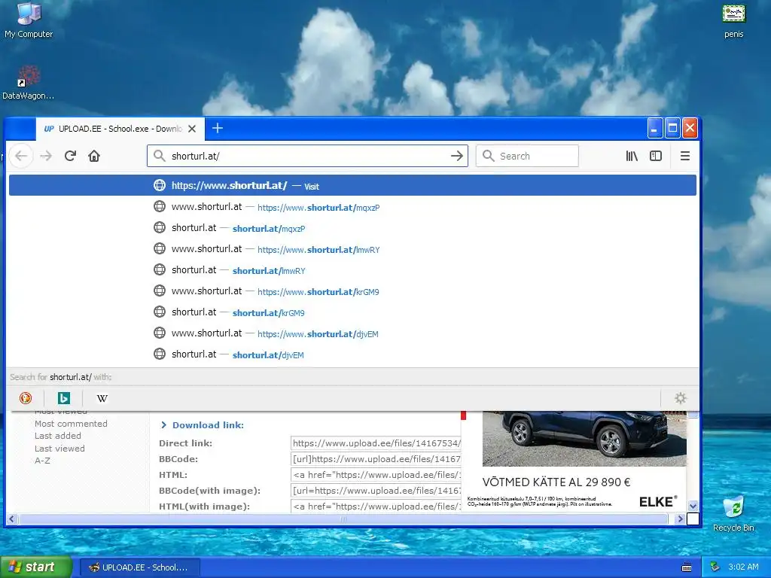Click the horizontal scrollbar thumb
The image size is (771, 578).
coord(343,519)
